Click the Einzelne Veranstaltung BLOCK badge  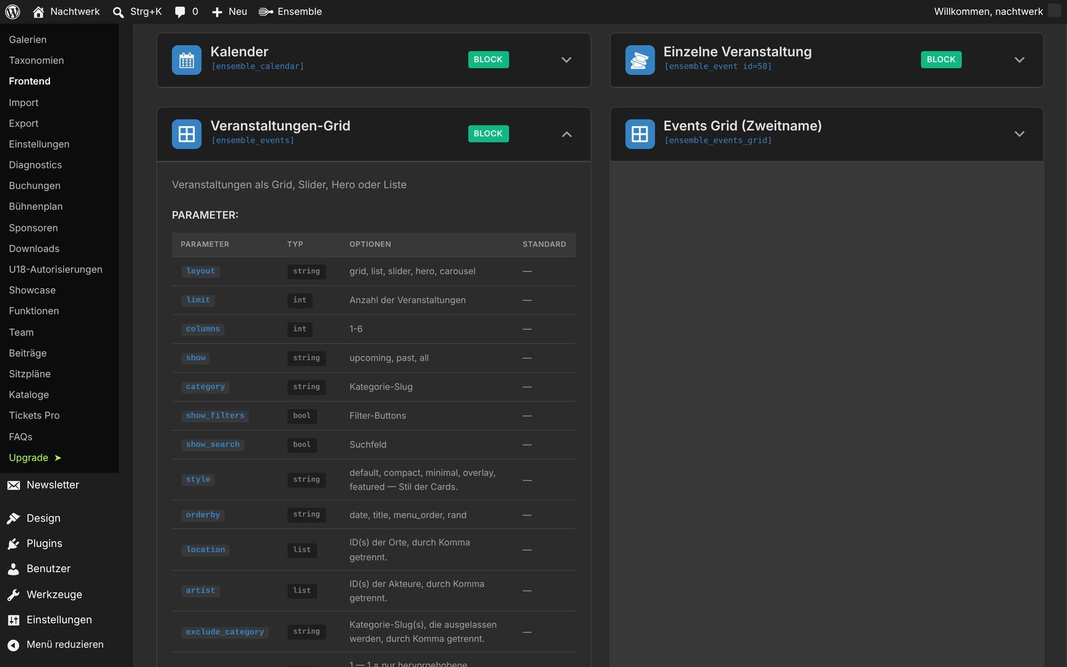click(941, 59)
